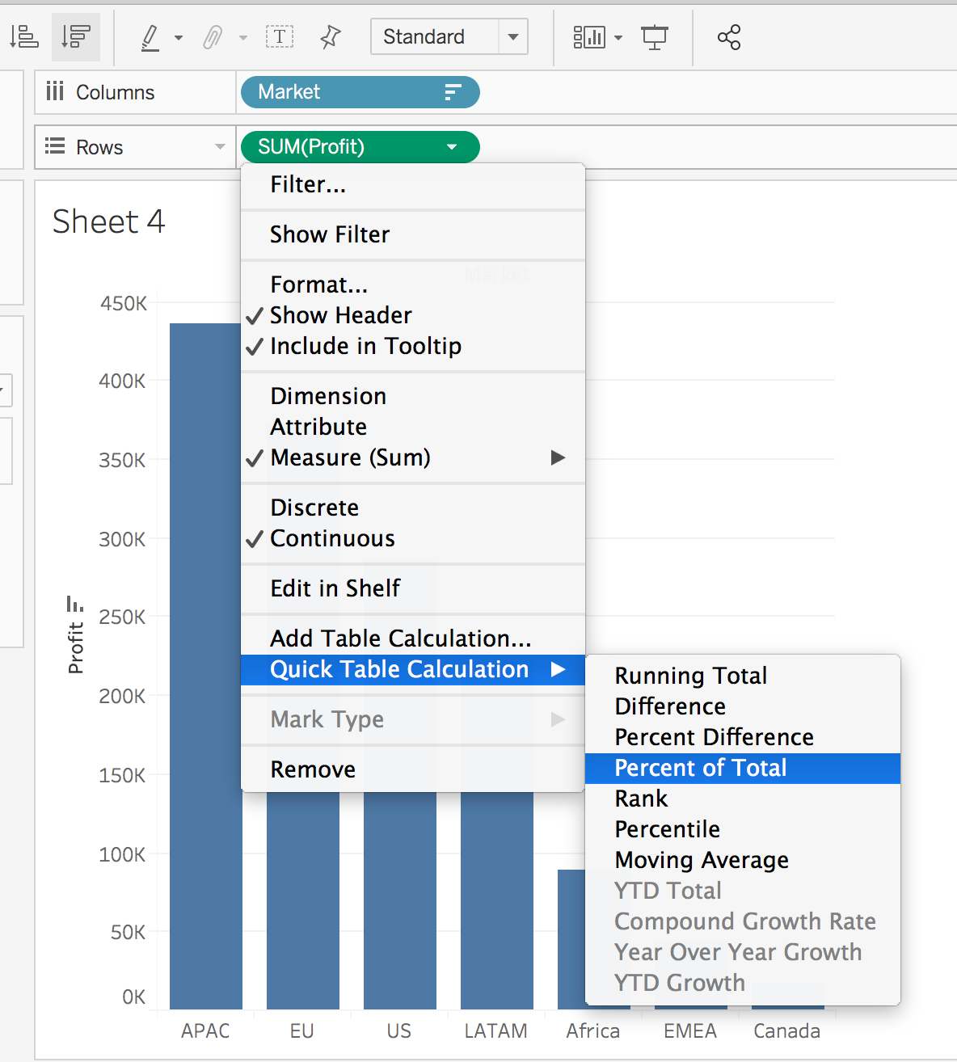Click the share workbook icon

[x=728, y=37]
